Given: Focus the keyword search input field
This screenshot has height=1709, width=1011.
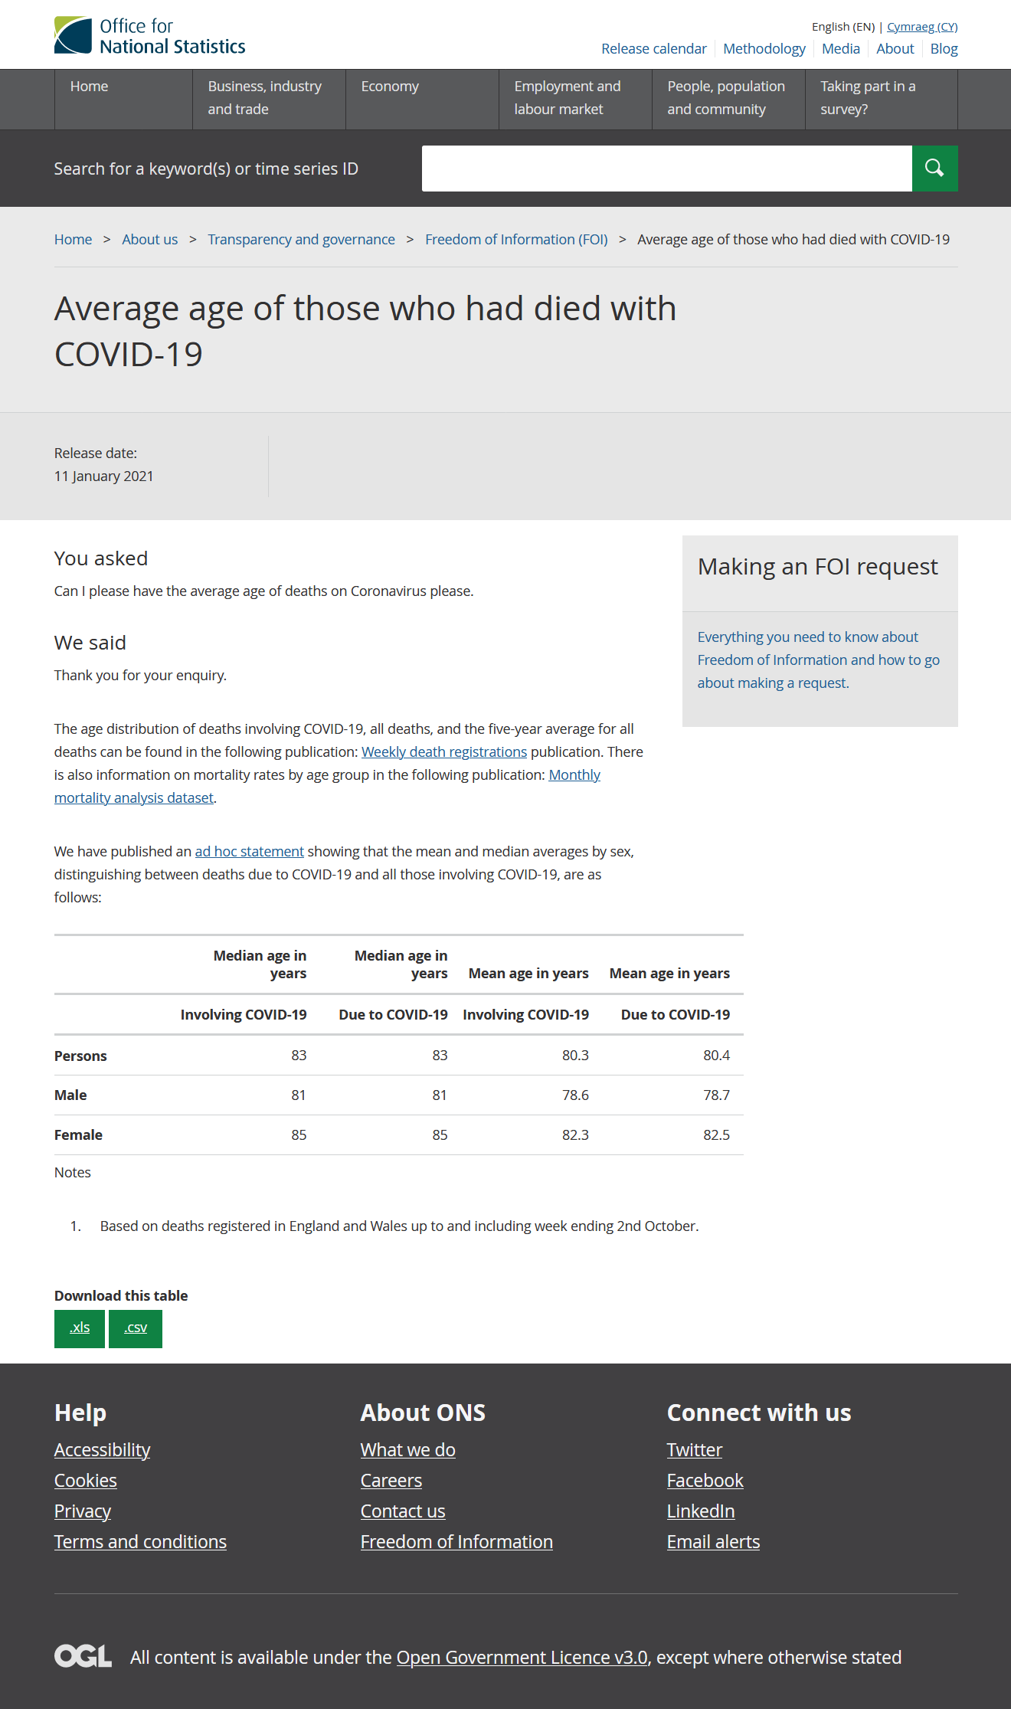Looking at the screenshot, I should pos(667,169).
